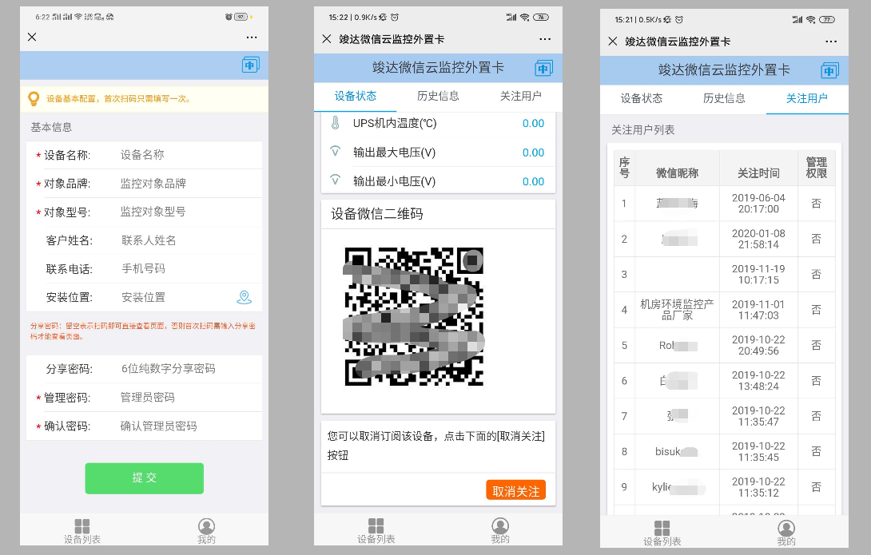This screenshot has width=871, height=555.
Task: Open 我的 profile on the right phone's bottom bar
Action: click(x=786, y=533)
